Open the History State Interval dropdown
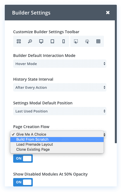 pyautogui.click(x=60, y=87)
